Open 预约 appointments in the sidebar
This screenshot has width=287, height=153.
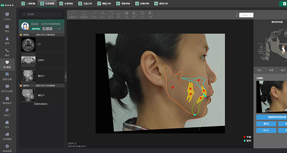(7, 28)
